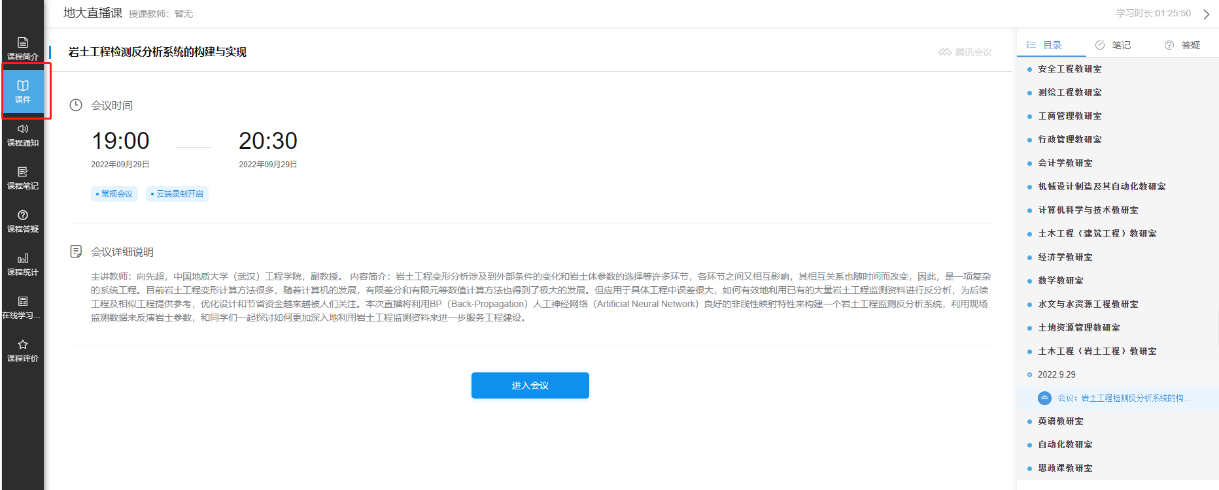The height and width of the screenshot is (490, 1219).
Task: Switch to the 笔记 tab
Action: pyautogui.click(x=1113, y=45)
